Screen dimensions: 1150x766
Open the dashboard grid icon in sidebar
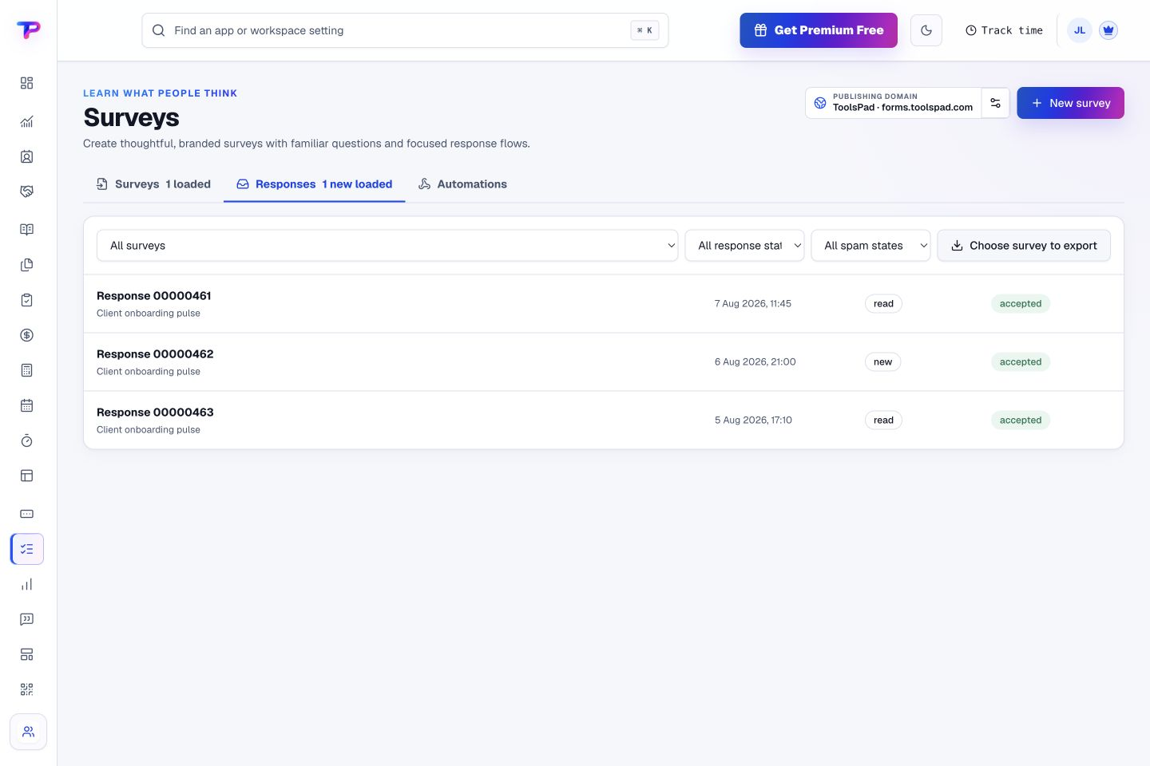tap(26, 83)
